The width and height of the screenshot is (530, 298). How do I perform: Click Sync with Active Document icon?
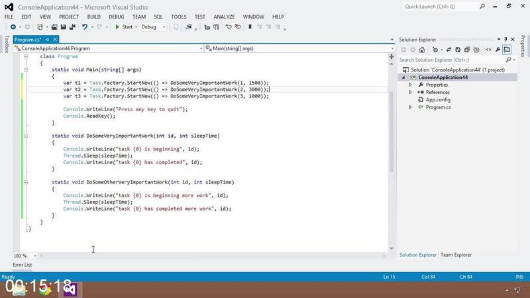coord(449,50)
